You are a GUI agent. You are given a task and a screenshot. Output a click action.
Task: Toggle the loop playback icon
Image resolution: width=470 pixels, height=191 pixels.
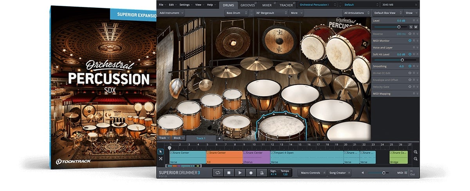coord(218,173)
